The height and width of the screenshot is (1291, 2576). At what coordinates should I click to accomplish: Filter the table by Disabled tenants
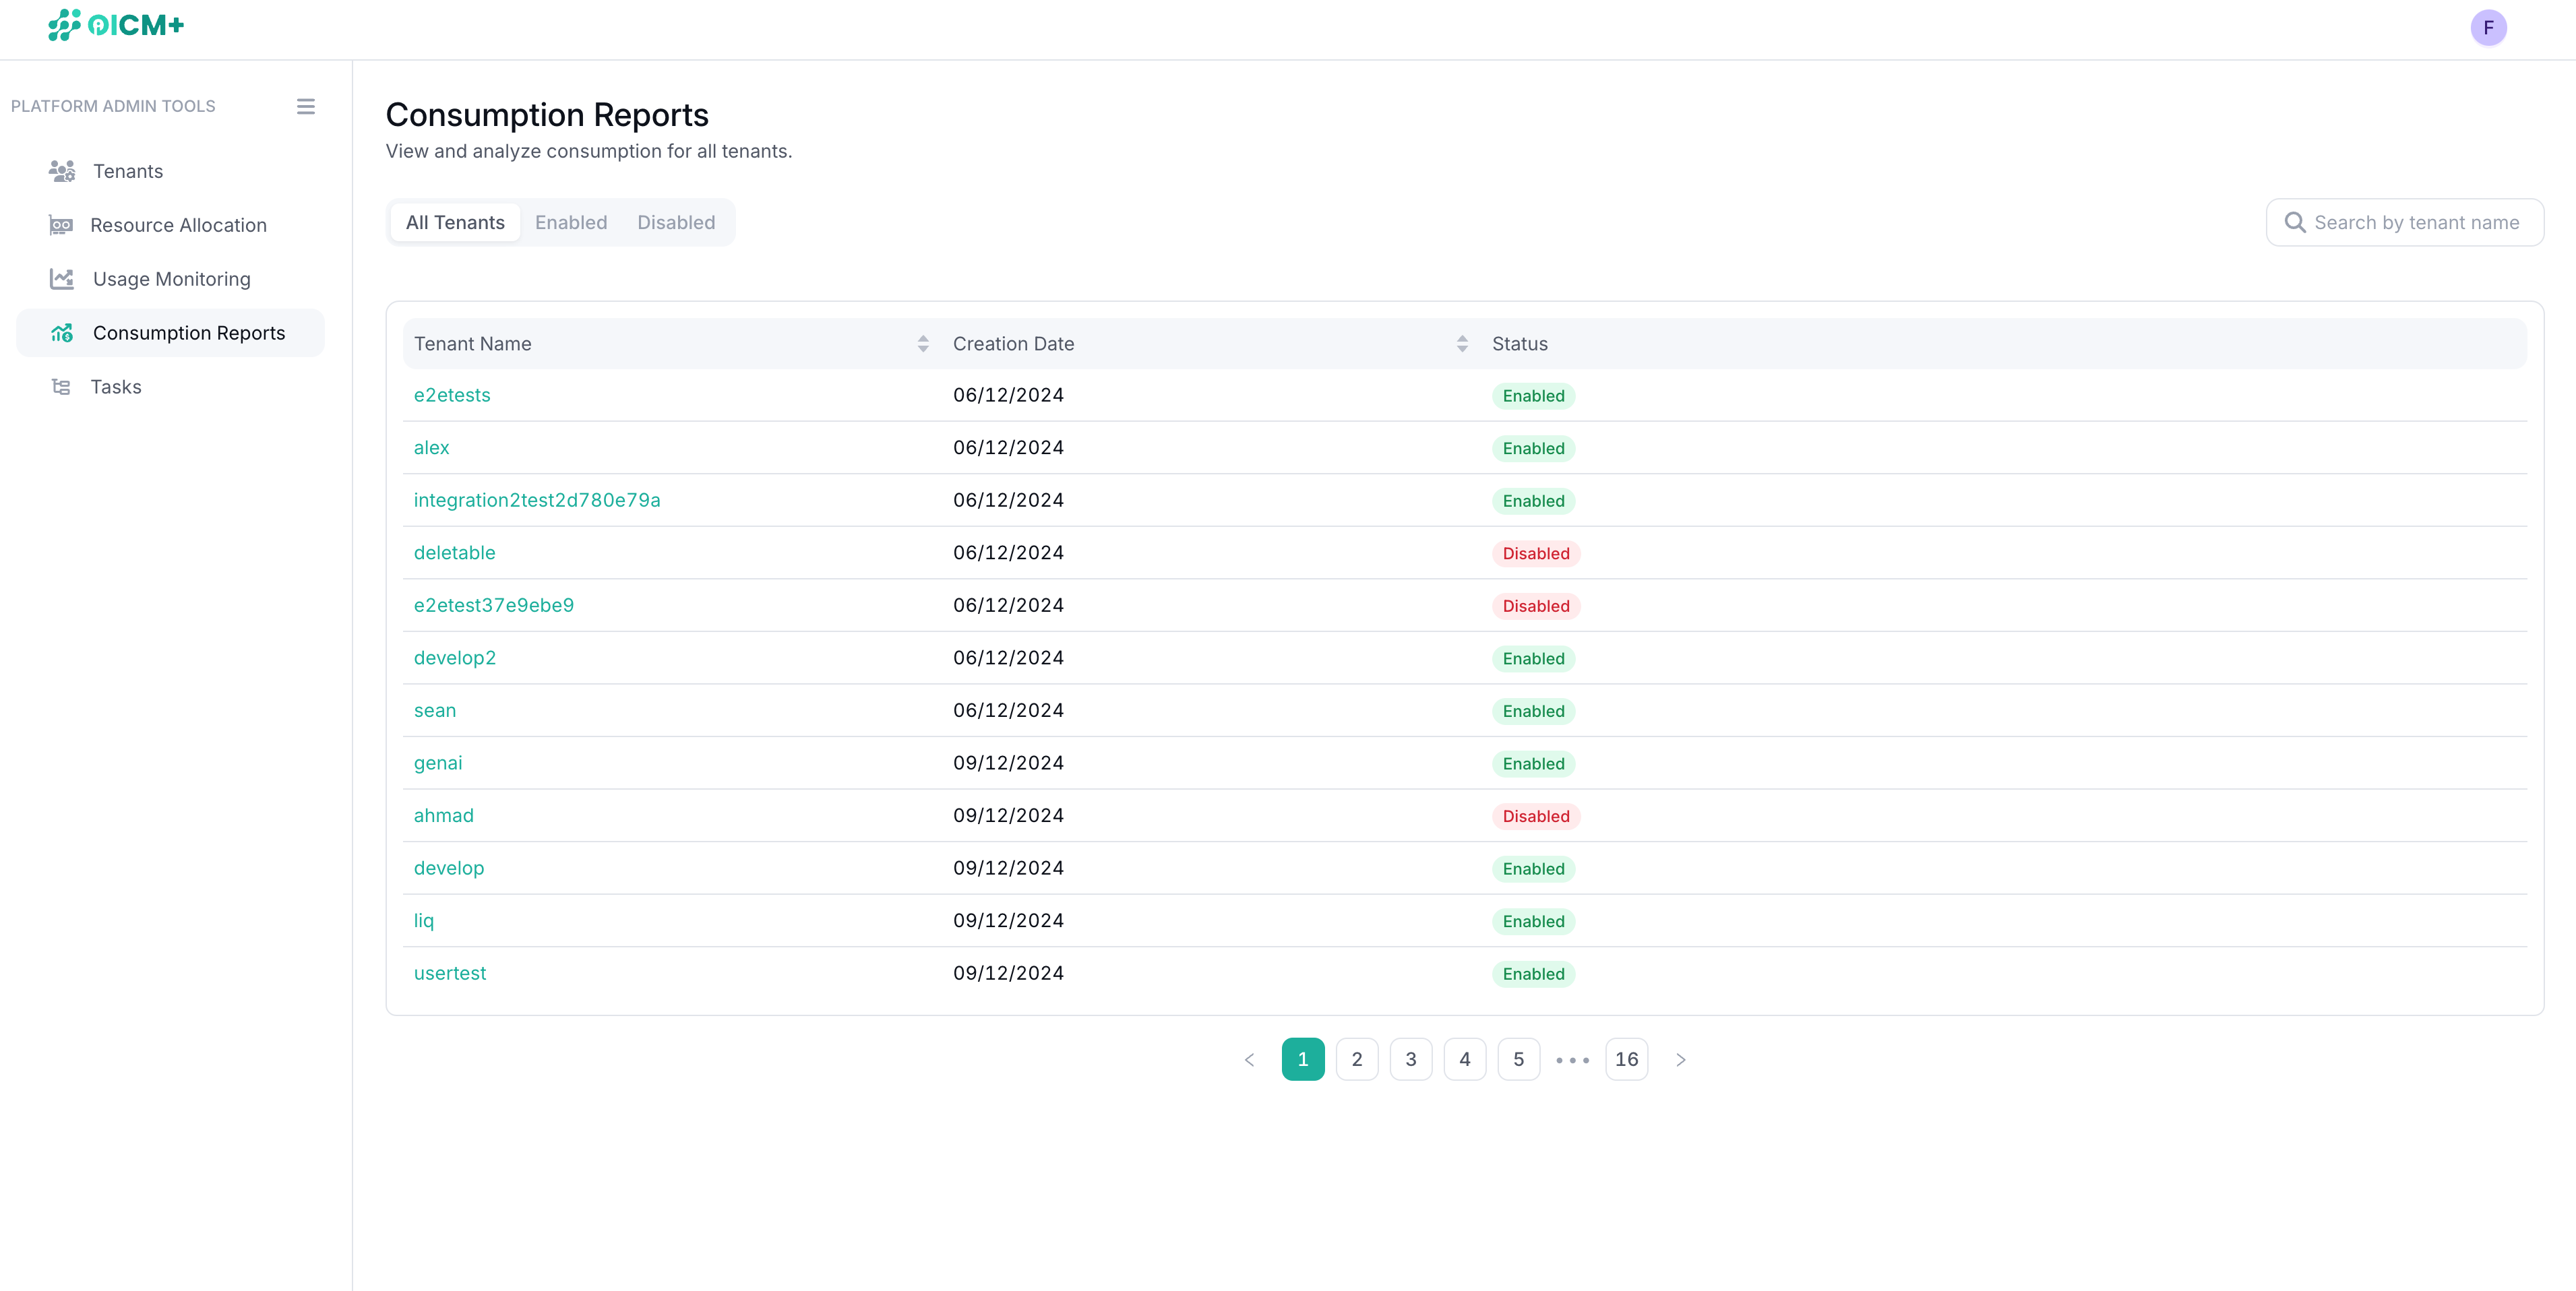tap(675, 222)
